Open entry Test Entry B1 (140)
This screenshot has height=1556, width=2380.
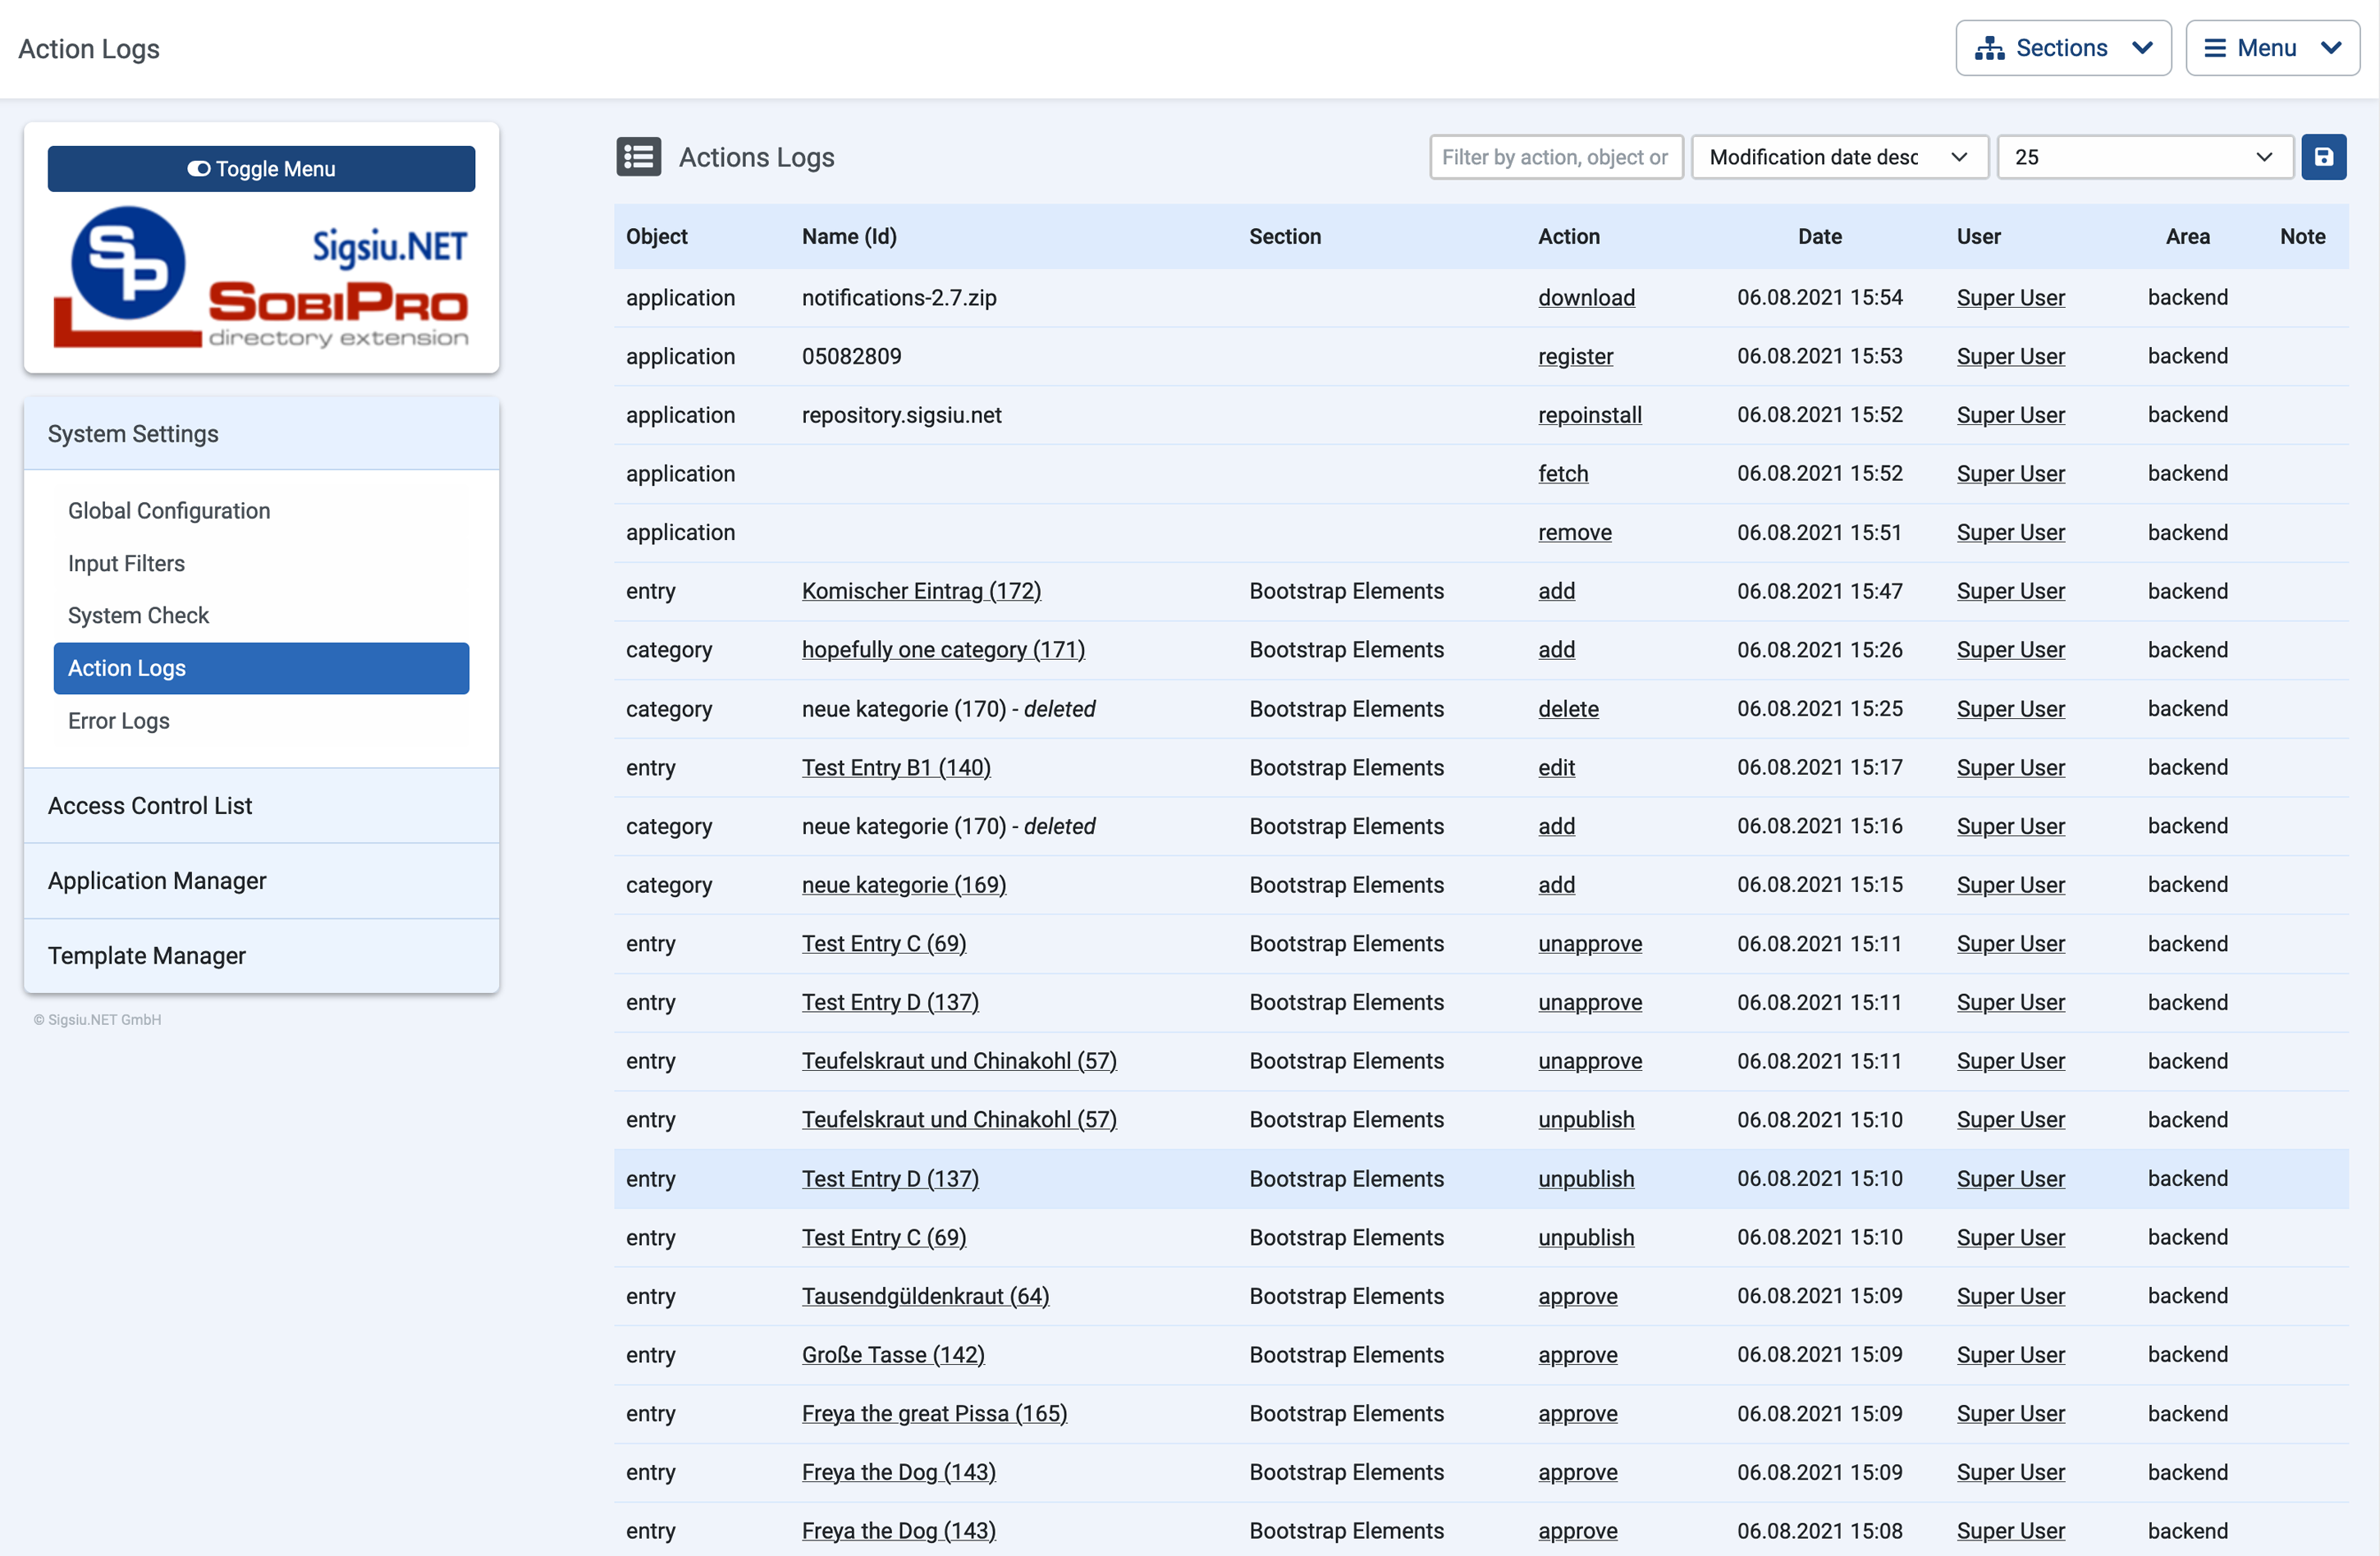895,768
